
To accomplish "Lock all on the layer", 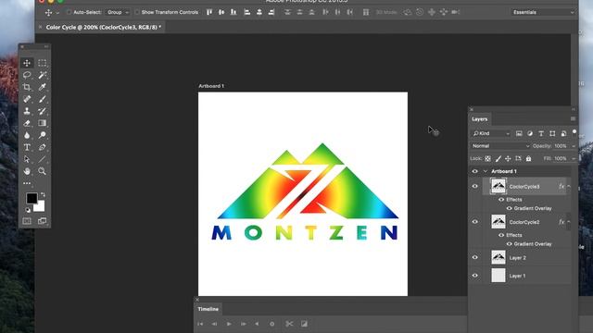I will [528, 158].
